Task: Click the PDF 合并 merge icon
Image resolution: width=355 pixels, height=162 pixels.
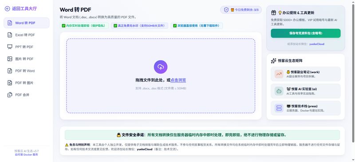Action: 10,95
